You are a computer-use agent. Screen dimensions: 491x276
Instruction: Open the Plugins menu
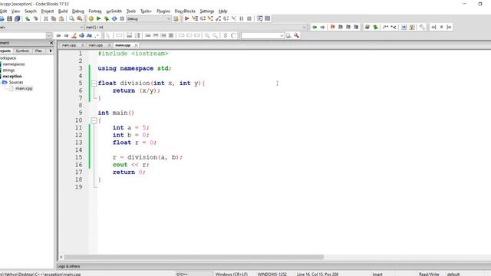click(x=163, y=11)
